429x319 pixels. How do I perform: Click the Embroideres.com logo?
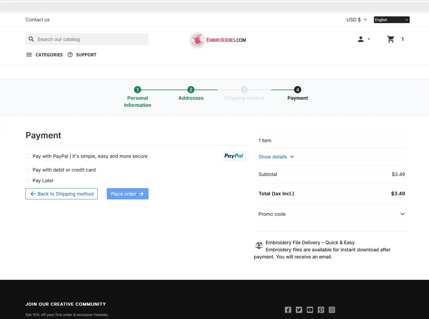tap(218, 40)
